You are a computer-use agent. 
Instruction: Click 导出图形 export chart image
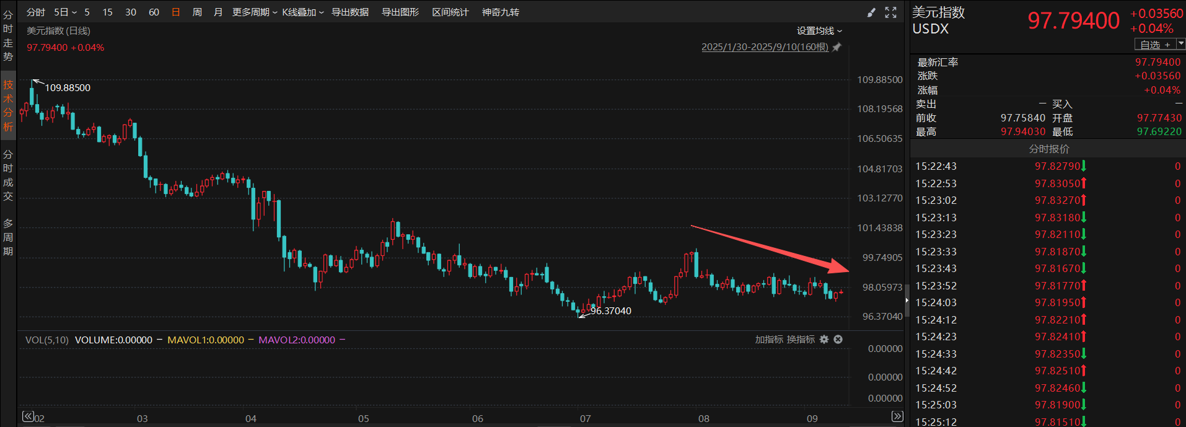[400, 12]
